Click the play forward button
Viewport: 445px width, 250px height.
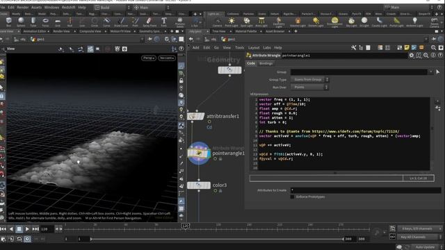click(x=27, y=228)
